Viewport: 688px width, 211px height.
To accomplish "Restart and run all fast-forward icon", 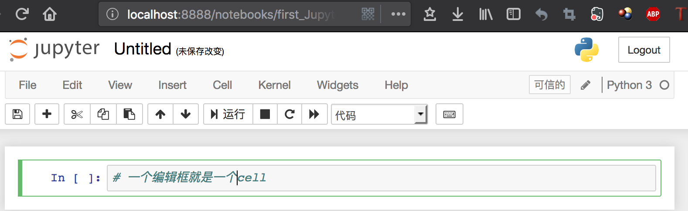I will coord(314,114).
